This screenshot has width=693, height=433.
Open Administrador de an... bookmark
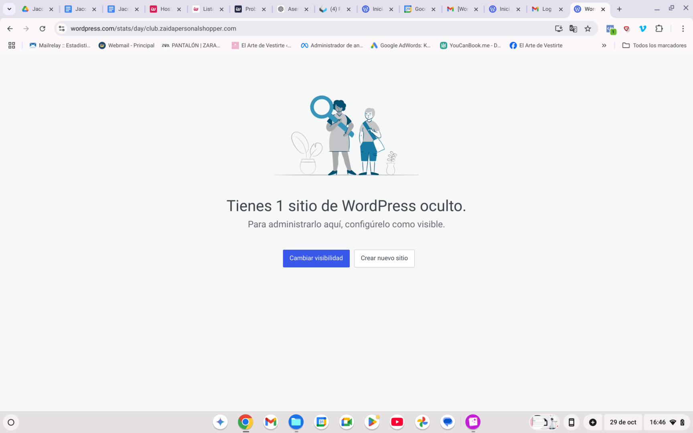pyautogui.click(x=332, y=45)
